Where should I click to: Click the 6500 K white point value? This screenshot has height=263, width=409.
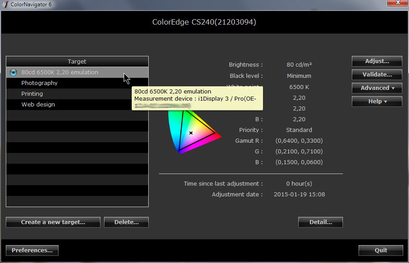coord(299,87)
